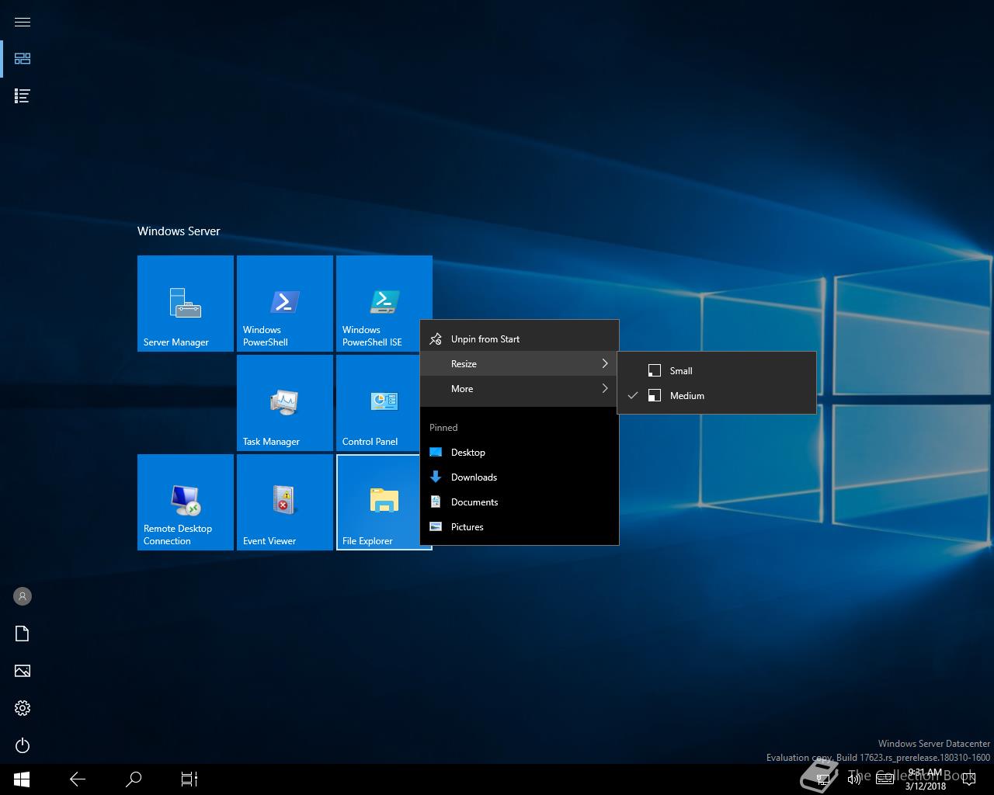
Task: Open pinned Downloads folder
Action: (x=520, y=477)
